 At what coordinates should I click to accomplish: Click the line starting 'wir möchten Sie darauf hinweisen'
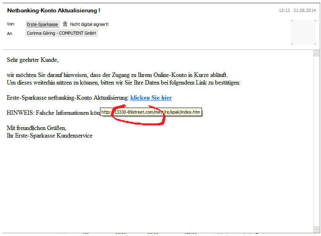(117, 75)
